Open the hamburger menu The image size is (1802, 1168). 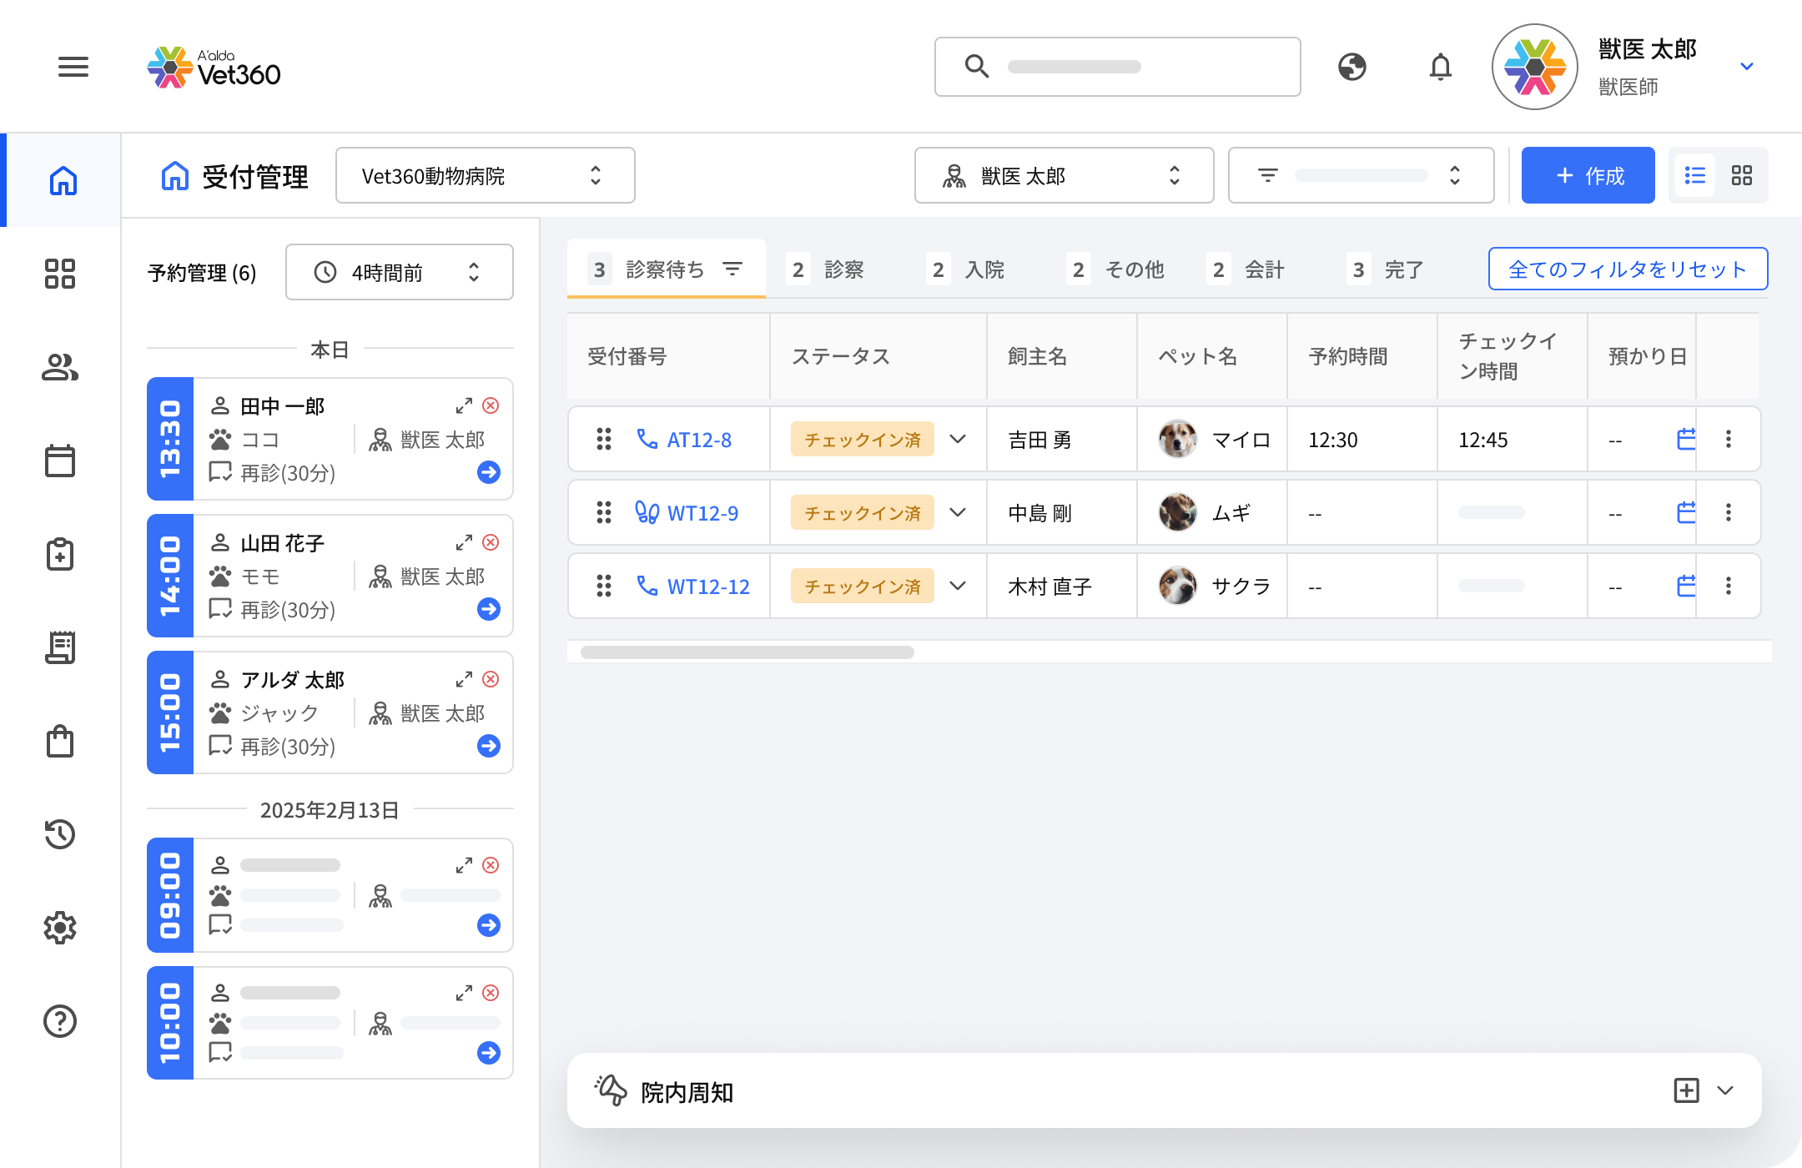click(x=73, y=67)
